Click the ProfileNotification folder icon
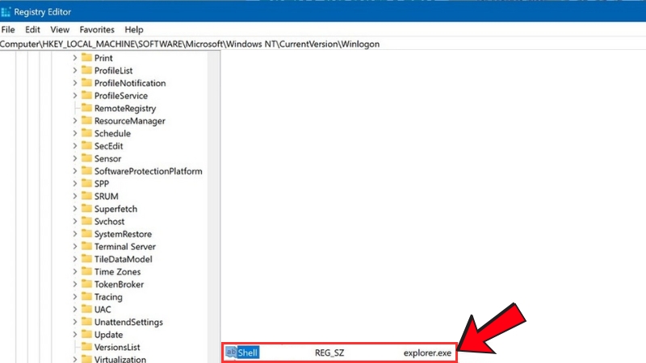This screenshot has width=646, height=363. point(86,83)
